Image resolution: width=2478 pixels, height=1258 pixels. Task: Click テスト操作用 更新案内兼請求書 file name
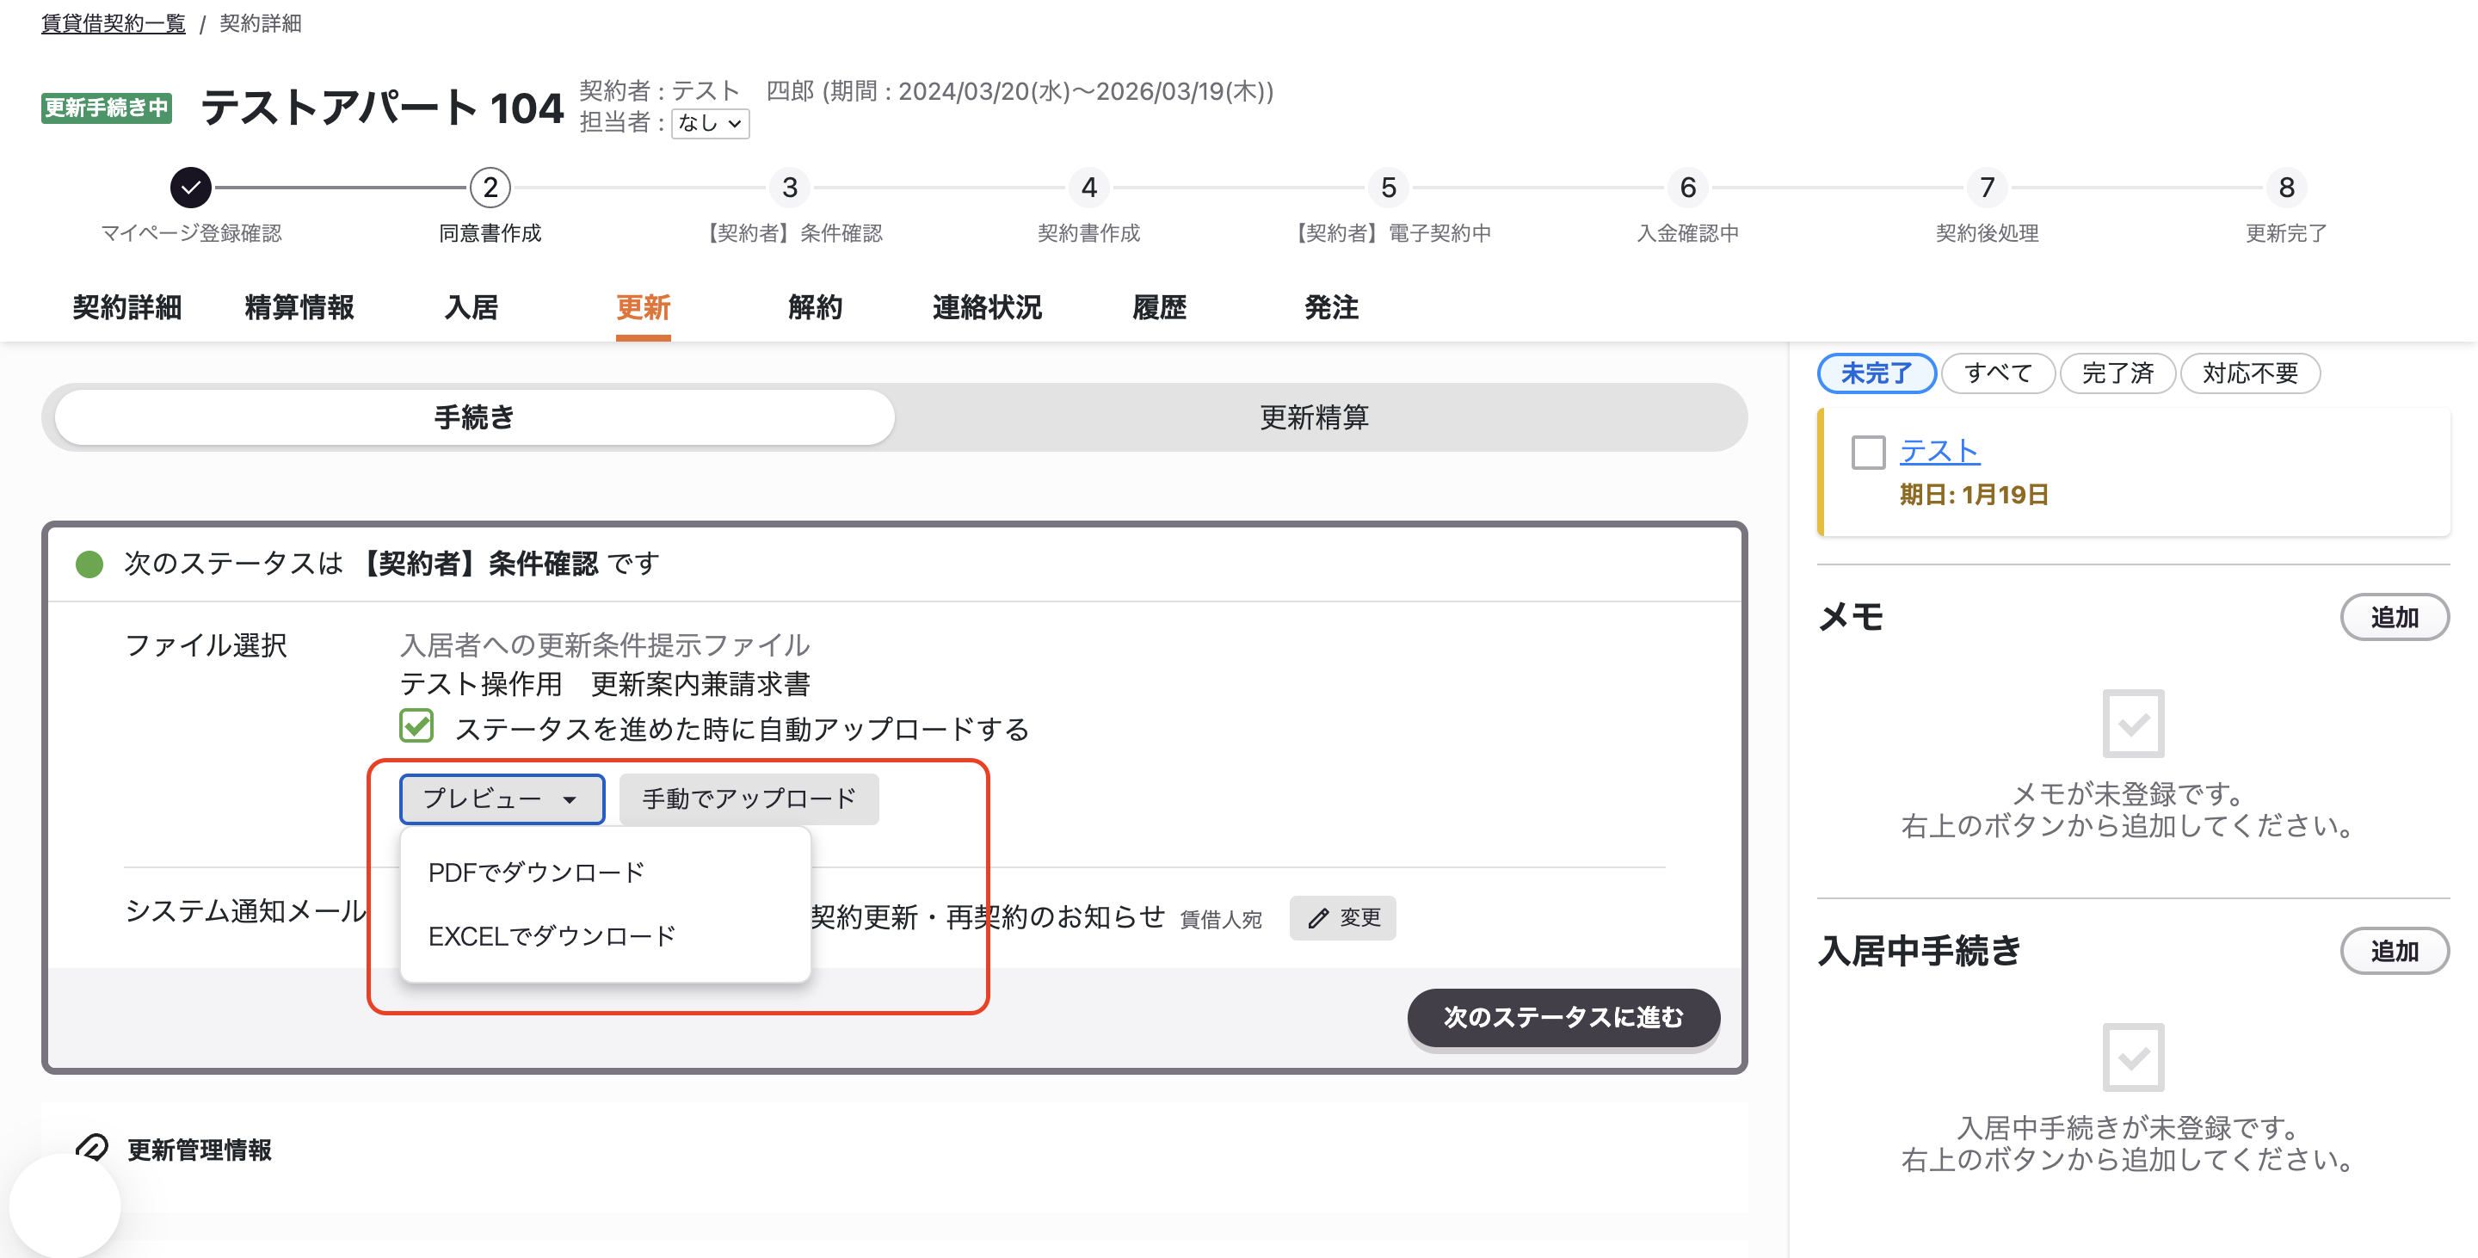(605, 684)
